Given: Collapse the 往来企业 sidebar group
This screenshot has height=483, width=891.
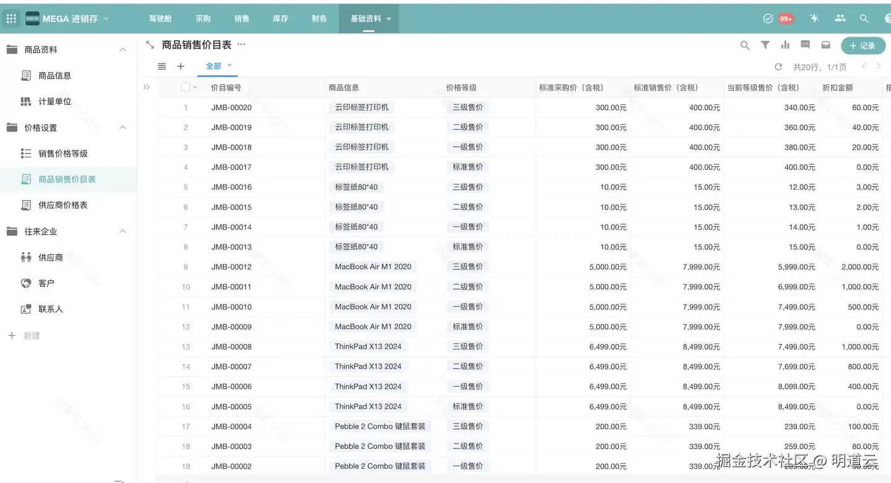Looking at the screenshot, I should [123, 231].
